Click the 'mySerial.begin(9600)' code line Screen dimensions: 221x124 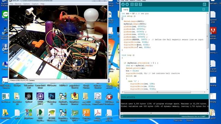[x=135, y=24]
